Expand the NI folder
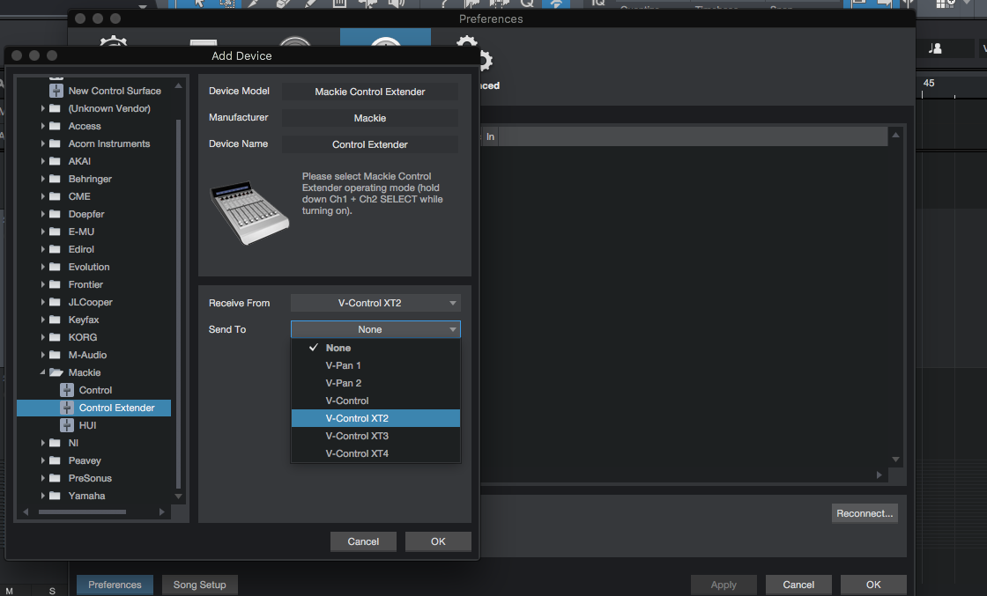 pos(43,443)
